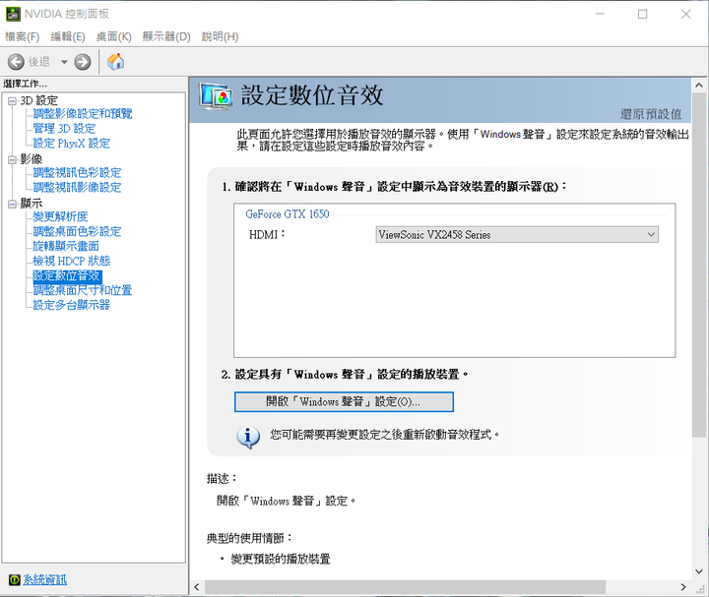709x597 pixels.
Task: Select 設定 PhysX 設定 in the tree
Action: (x=72, y=144)
